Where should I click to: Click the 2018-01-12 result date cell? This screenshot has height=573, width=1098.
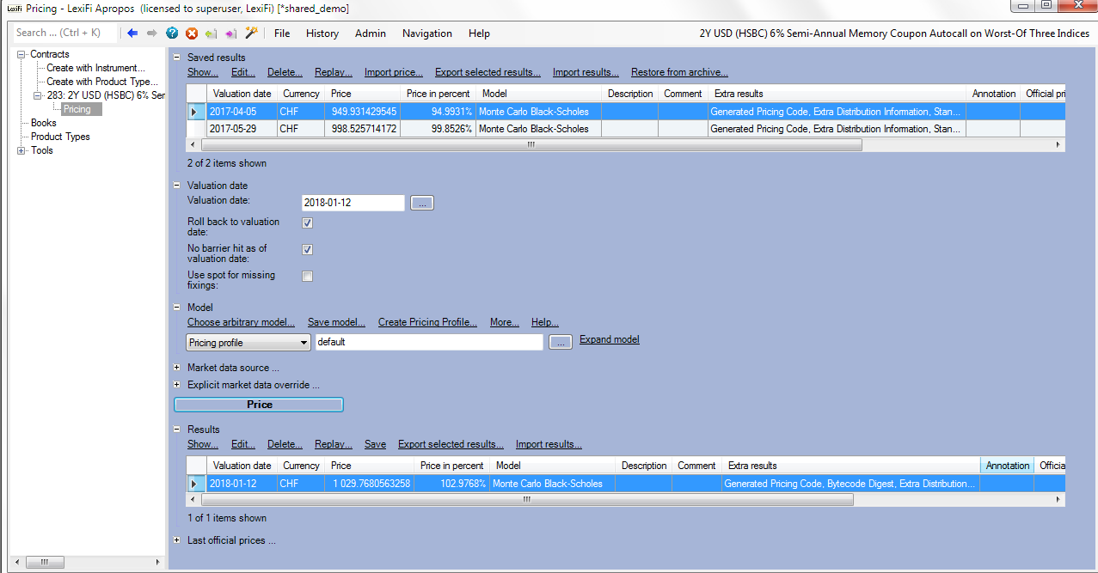(x=242, y=484)
